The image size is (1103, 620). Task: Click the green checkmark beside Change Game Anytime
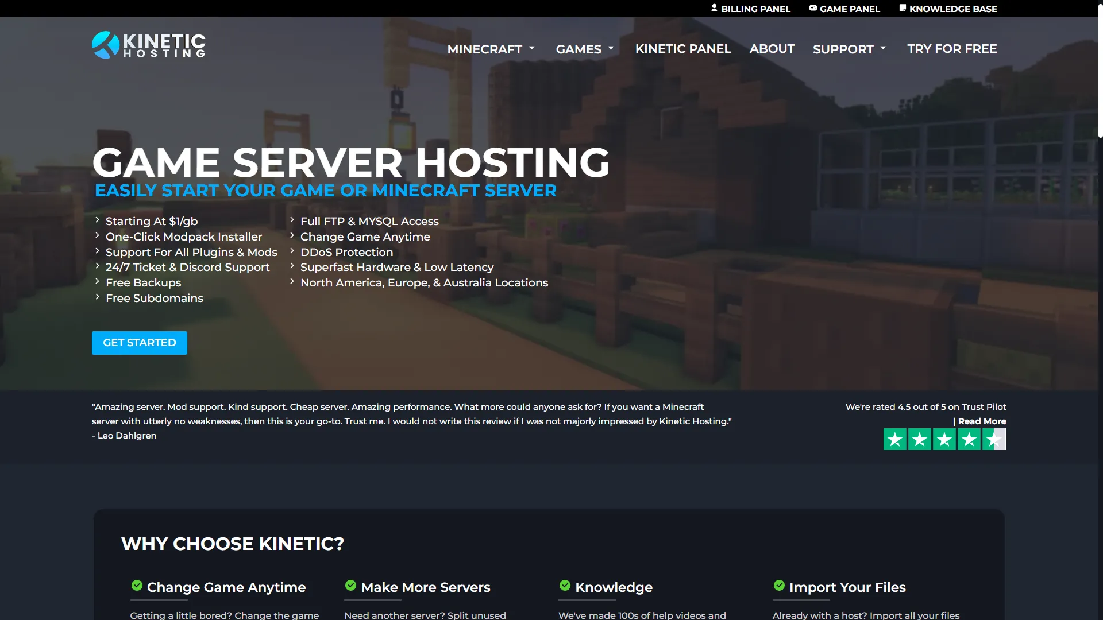(x=137, y=586)
